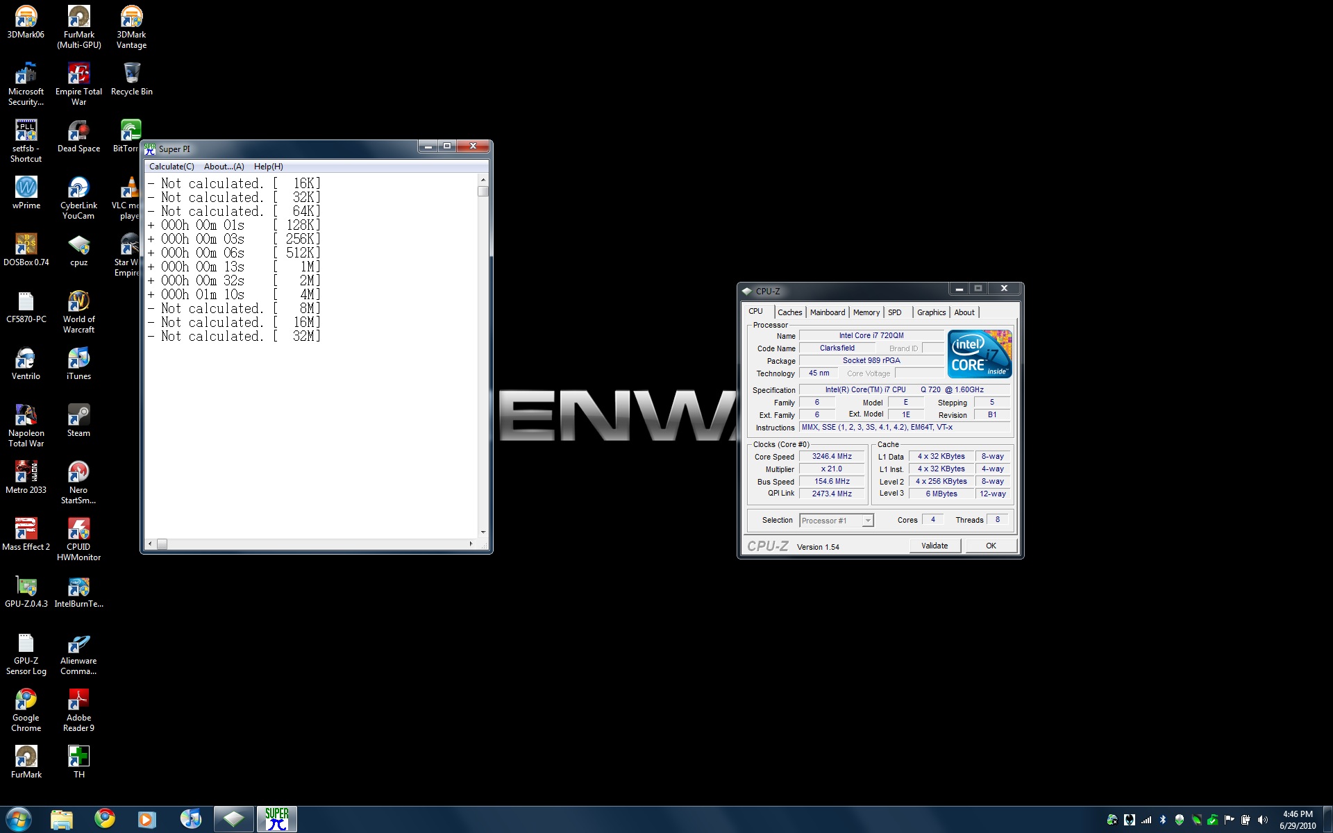Open Help(H) menu in Super PI
Image resolution: width=1333 pixels, height=833 pixels.
(268, 167)
